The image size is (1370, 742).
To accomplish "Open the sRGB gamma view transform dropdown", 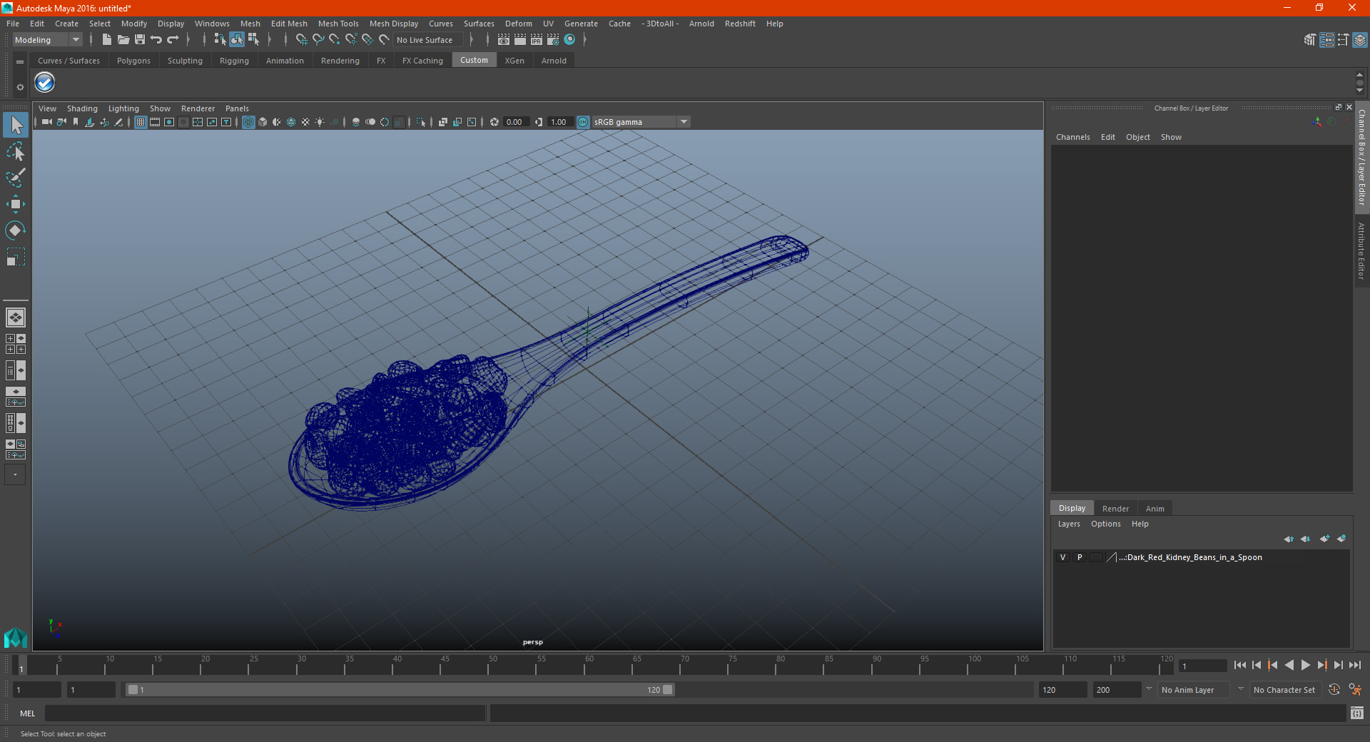I will pyautogui.click(x=641, y=122).
